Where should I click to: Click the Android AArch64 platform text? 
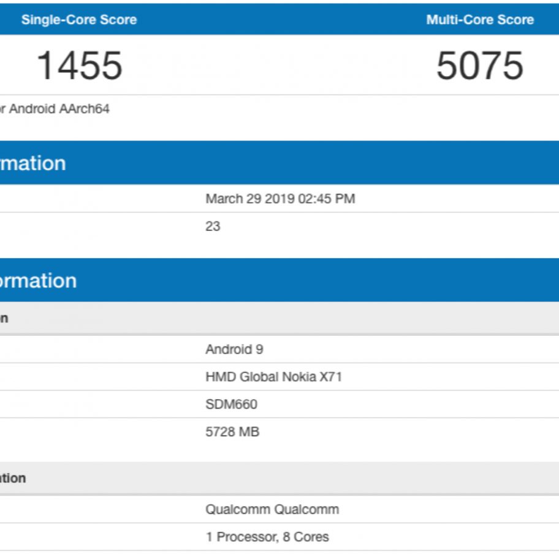59,109
